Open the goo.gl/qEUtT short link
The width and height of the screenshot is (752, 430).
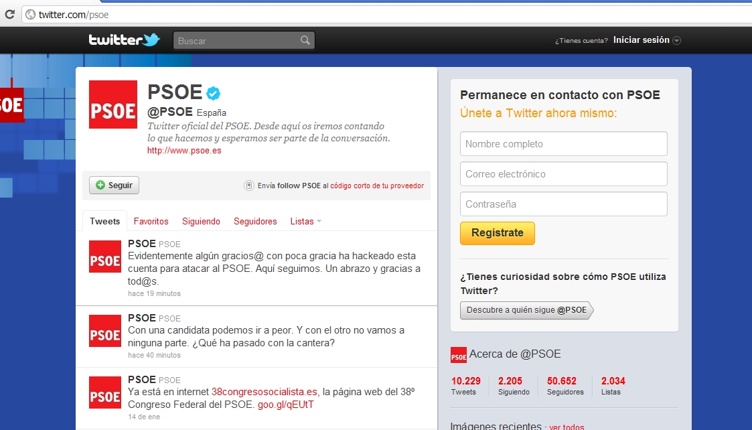click(x=286, y=405)
